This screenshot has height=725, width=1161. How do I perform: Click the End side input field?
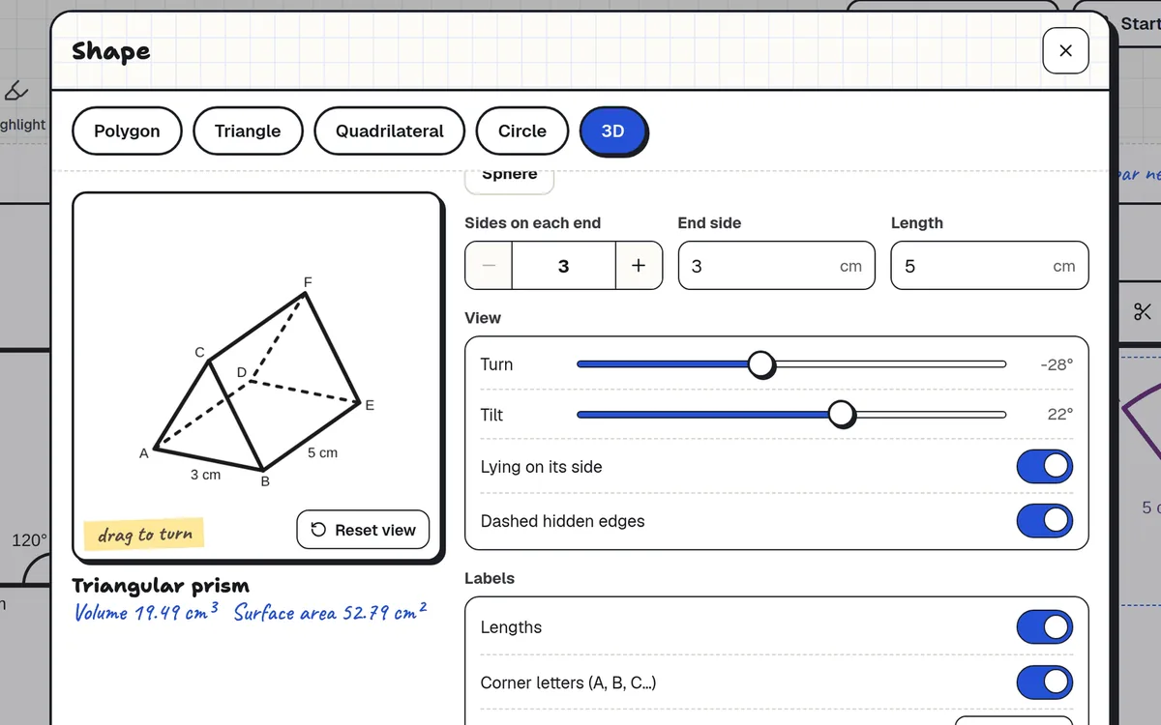777,266
